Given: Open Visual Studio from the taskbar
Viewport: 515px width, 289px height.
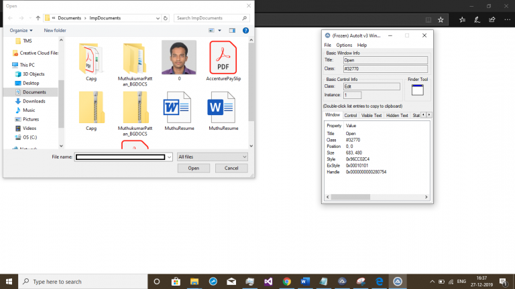Looking at the screenshot, I should (x=268, y=282).
